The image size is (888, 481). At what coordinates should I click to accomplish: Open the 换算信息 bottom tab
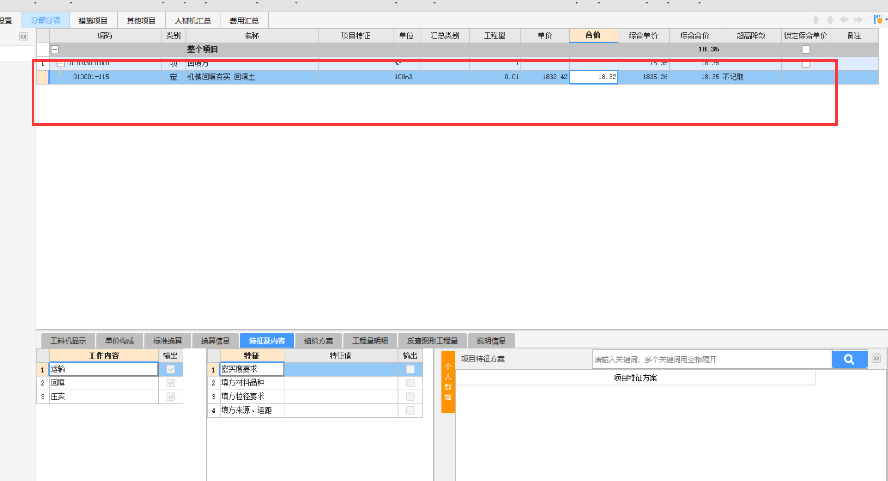[215, 341]
